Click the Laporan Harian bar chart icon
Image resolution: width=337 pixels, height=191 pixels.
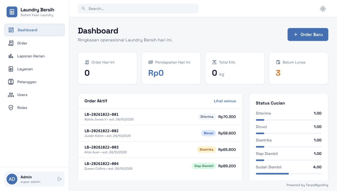click(11, 56)
